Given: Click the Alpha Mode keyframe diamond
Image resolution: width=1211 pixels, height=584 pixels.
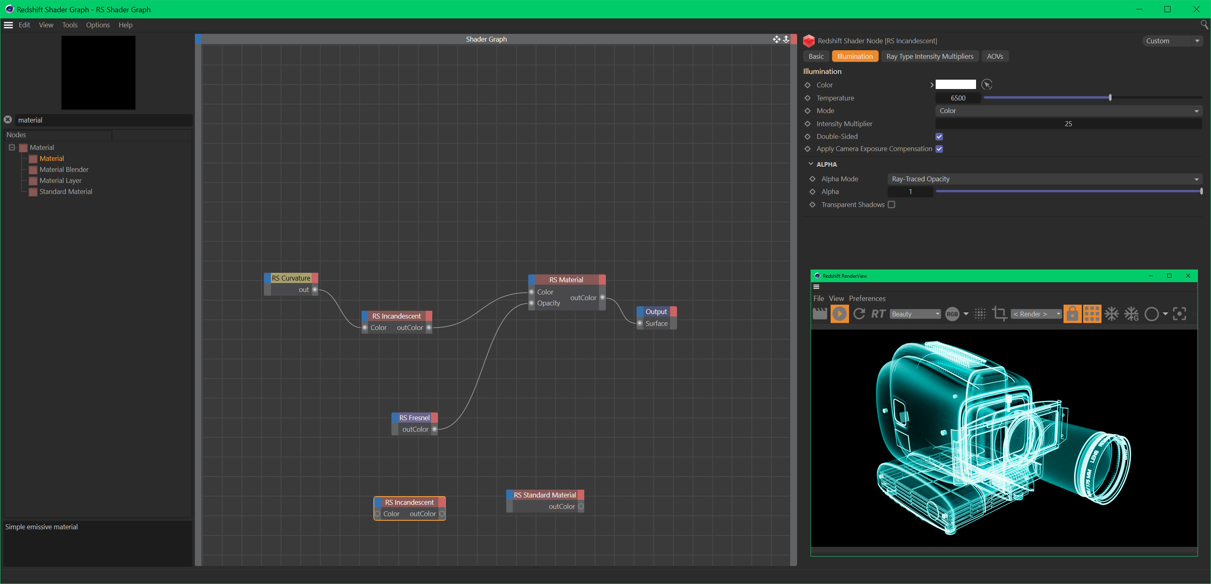Looking at the screenshot, I should (812, 179).
